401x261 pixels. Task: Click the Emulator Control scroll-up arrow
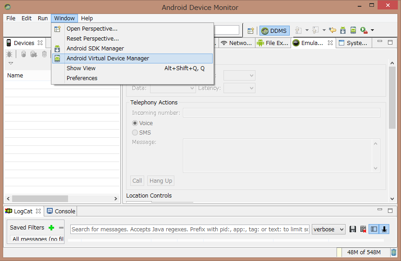pyautogui.click(x=392, y=63)
